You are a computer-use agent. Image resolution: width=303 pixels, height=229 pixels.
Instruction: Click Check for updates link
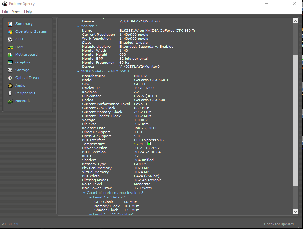[280, 224]
